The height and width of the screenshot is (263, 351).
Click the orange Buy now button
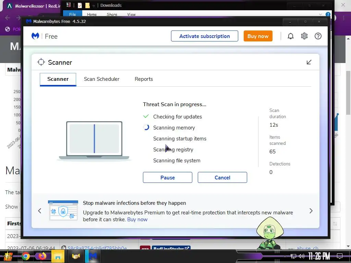click(258, 36)
